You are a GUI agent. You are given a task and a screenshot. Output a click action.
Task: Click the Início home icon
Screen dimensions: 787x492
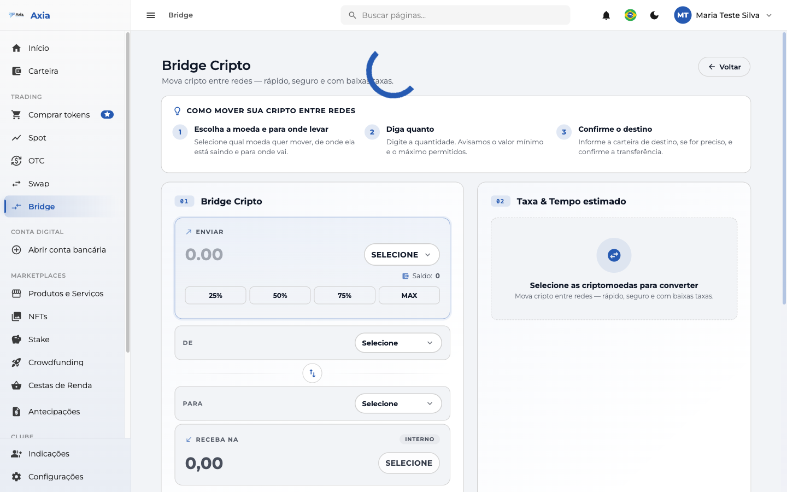(16, 48)
